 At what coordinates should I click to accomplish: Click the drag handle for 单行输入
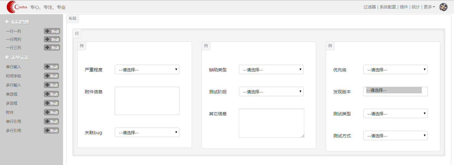52,67
